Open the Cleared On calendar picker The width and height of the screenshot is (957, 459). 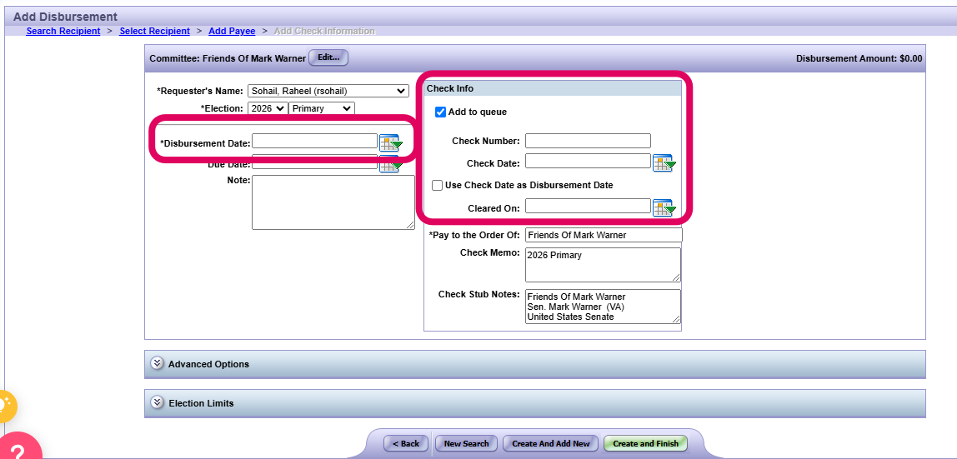pyautogui.click(x=664, y=208)
